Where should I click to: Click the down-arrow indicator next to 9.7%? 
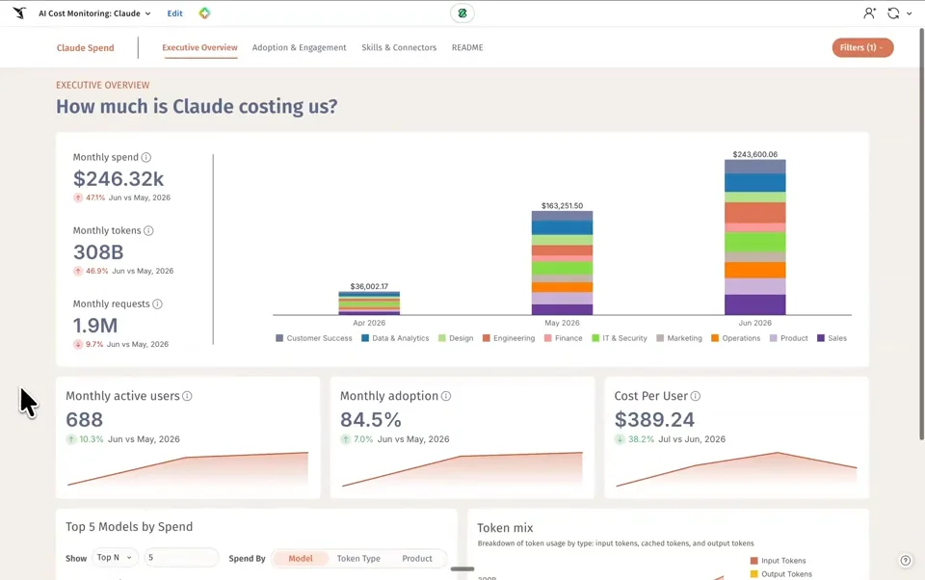pos(78,344)
